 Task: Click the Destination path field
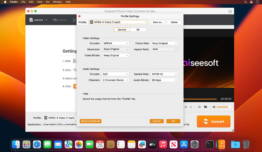[60, 124]
